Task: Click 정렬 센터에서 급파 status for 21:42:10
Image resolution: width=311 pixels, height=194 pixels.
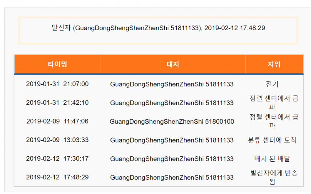Action: (274, 103)
